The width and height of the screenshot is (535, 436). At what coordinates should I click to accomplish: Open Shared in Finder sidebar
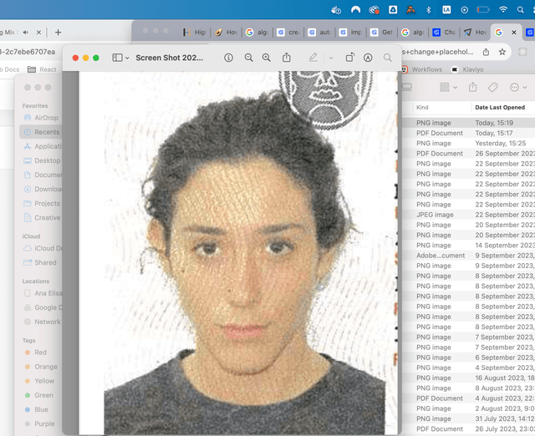pos(40,262)
